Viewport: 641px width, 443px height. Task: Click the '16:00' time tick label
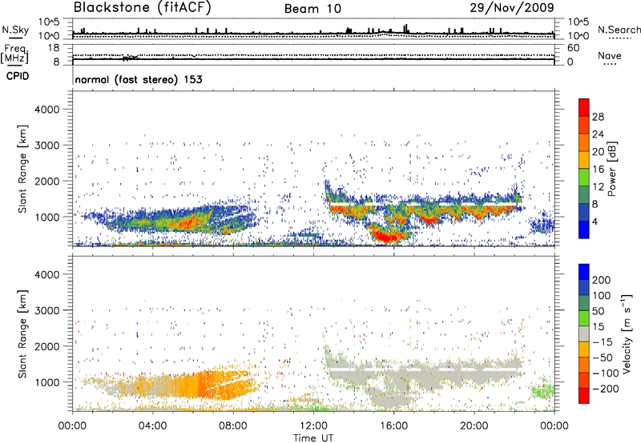393,426
